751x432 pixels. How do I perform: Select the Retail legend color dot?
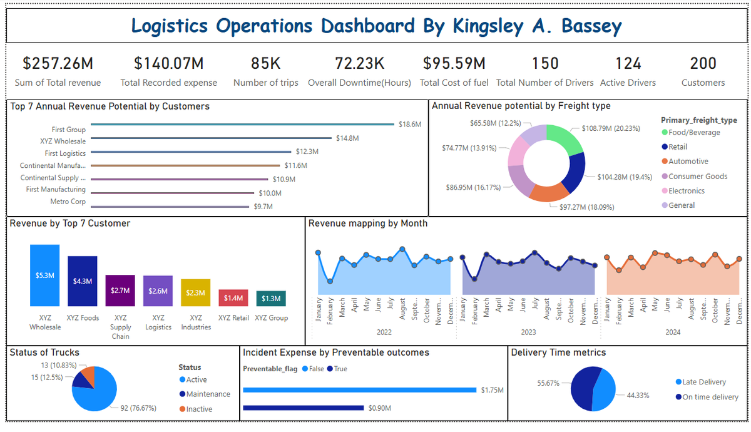click(x=664, y=147)
